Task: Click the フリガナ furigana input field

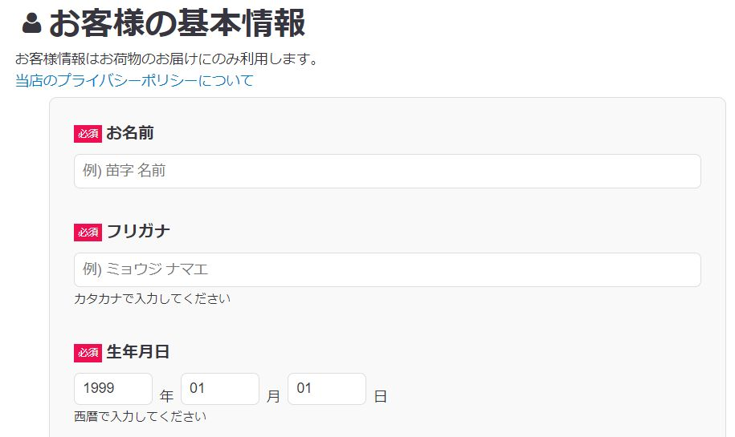Action: tap(387, 269)
